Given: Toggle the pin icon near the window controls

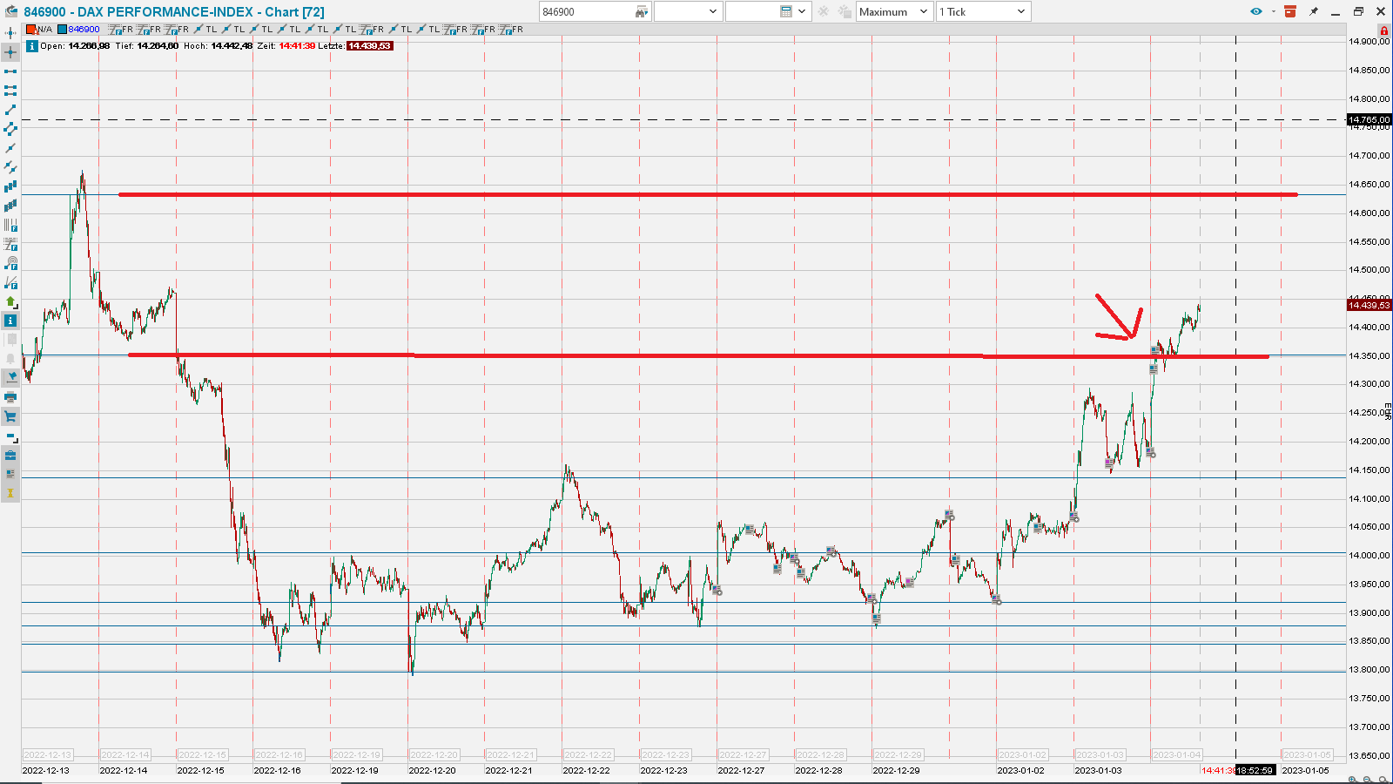Looking at the screenshot, I should tap(1316, 11).
